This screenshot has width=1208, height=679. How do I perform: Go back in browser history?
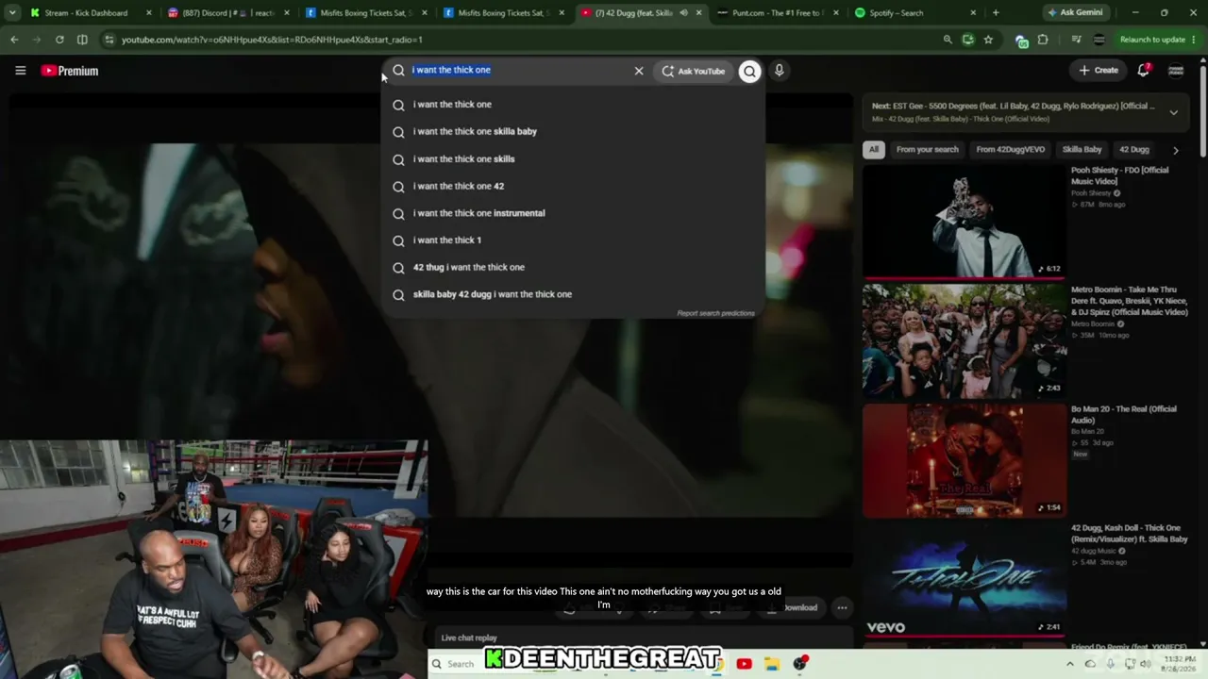(14, 40)
